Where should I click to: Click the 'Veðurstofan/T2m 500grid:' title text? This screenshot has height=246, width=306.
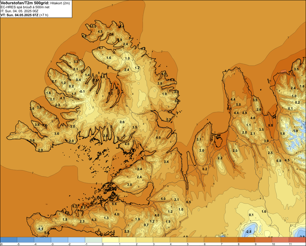tap(25, 3)
